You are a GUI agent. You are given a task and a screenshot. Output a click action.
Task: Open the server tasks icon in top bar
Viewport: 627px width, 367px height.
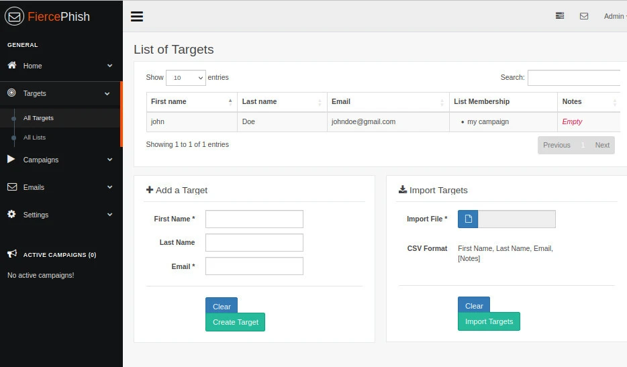pos(560,16)
